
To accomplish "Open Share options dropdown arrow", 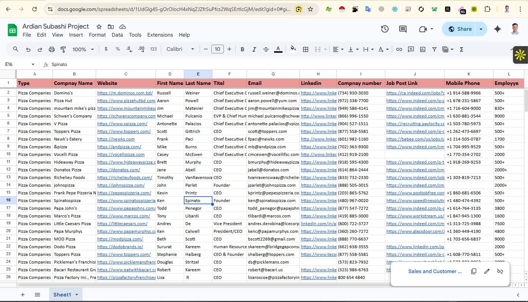I will pos(481,29).
